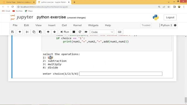Click output text '3: multiply'
The image size is (187, 105).
[52, 64]
